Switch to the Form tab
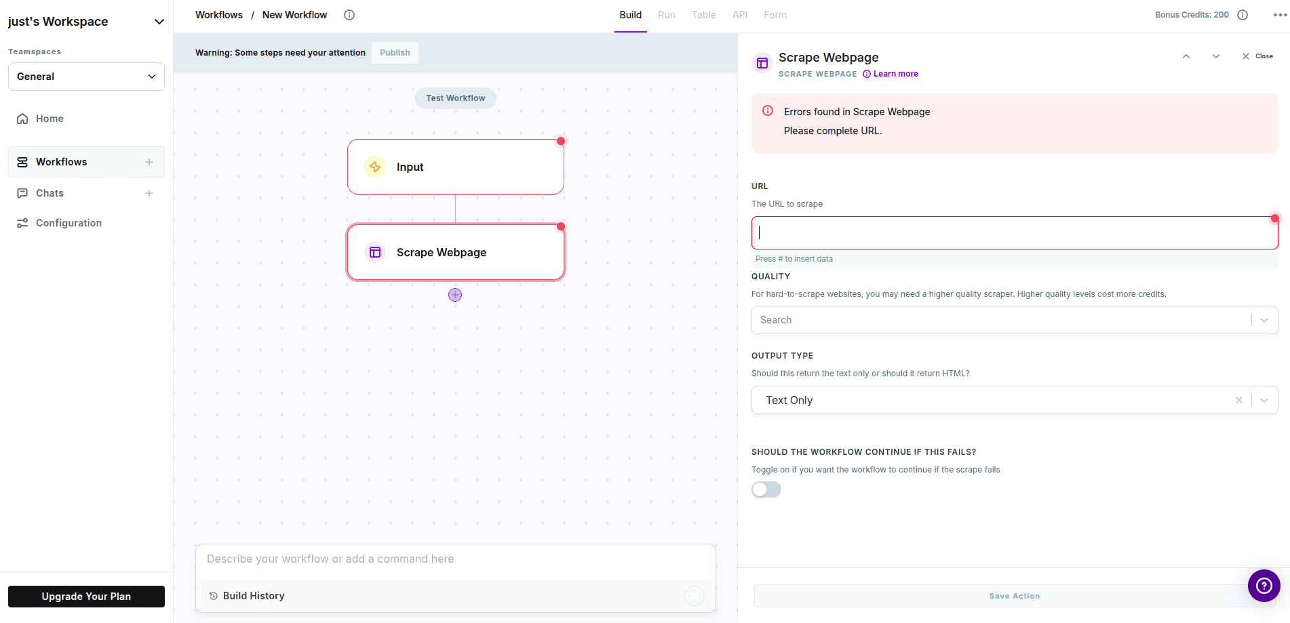Viewport: 1290px width, 623px height. 775,15
